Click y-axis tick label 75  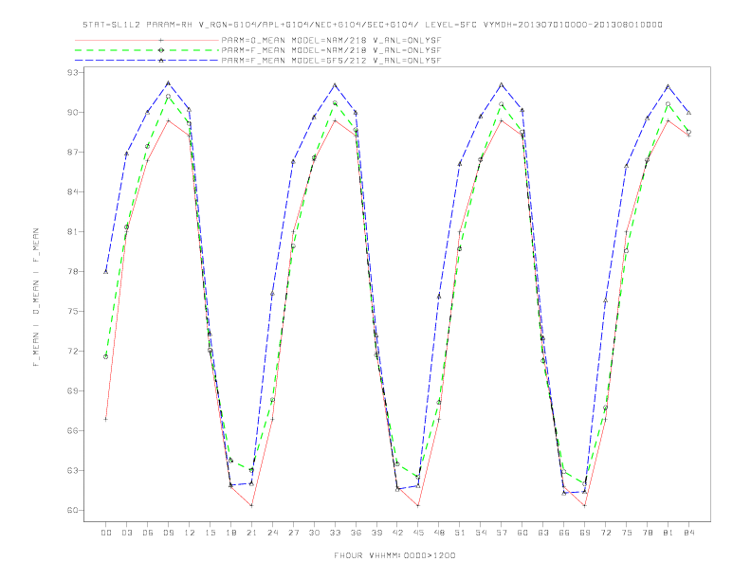(72, 311)
